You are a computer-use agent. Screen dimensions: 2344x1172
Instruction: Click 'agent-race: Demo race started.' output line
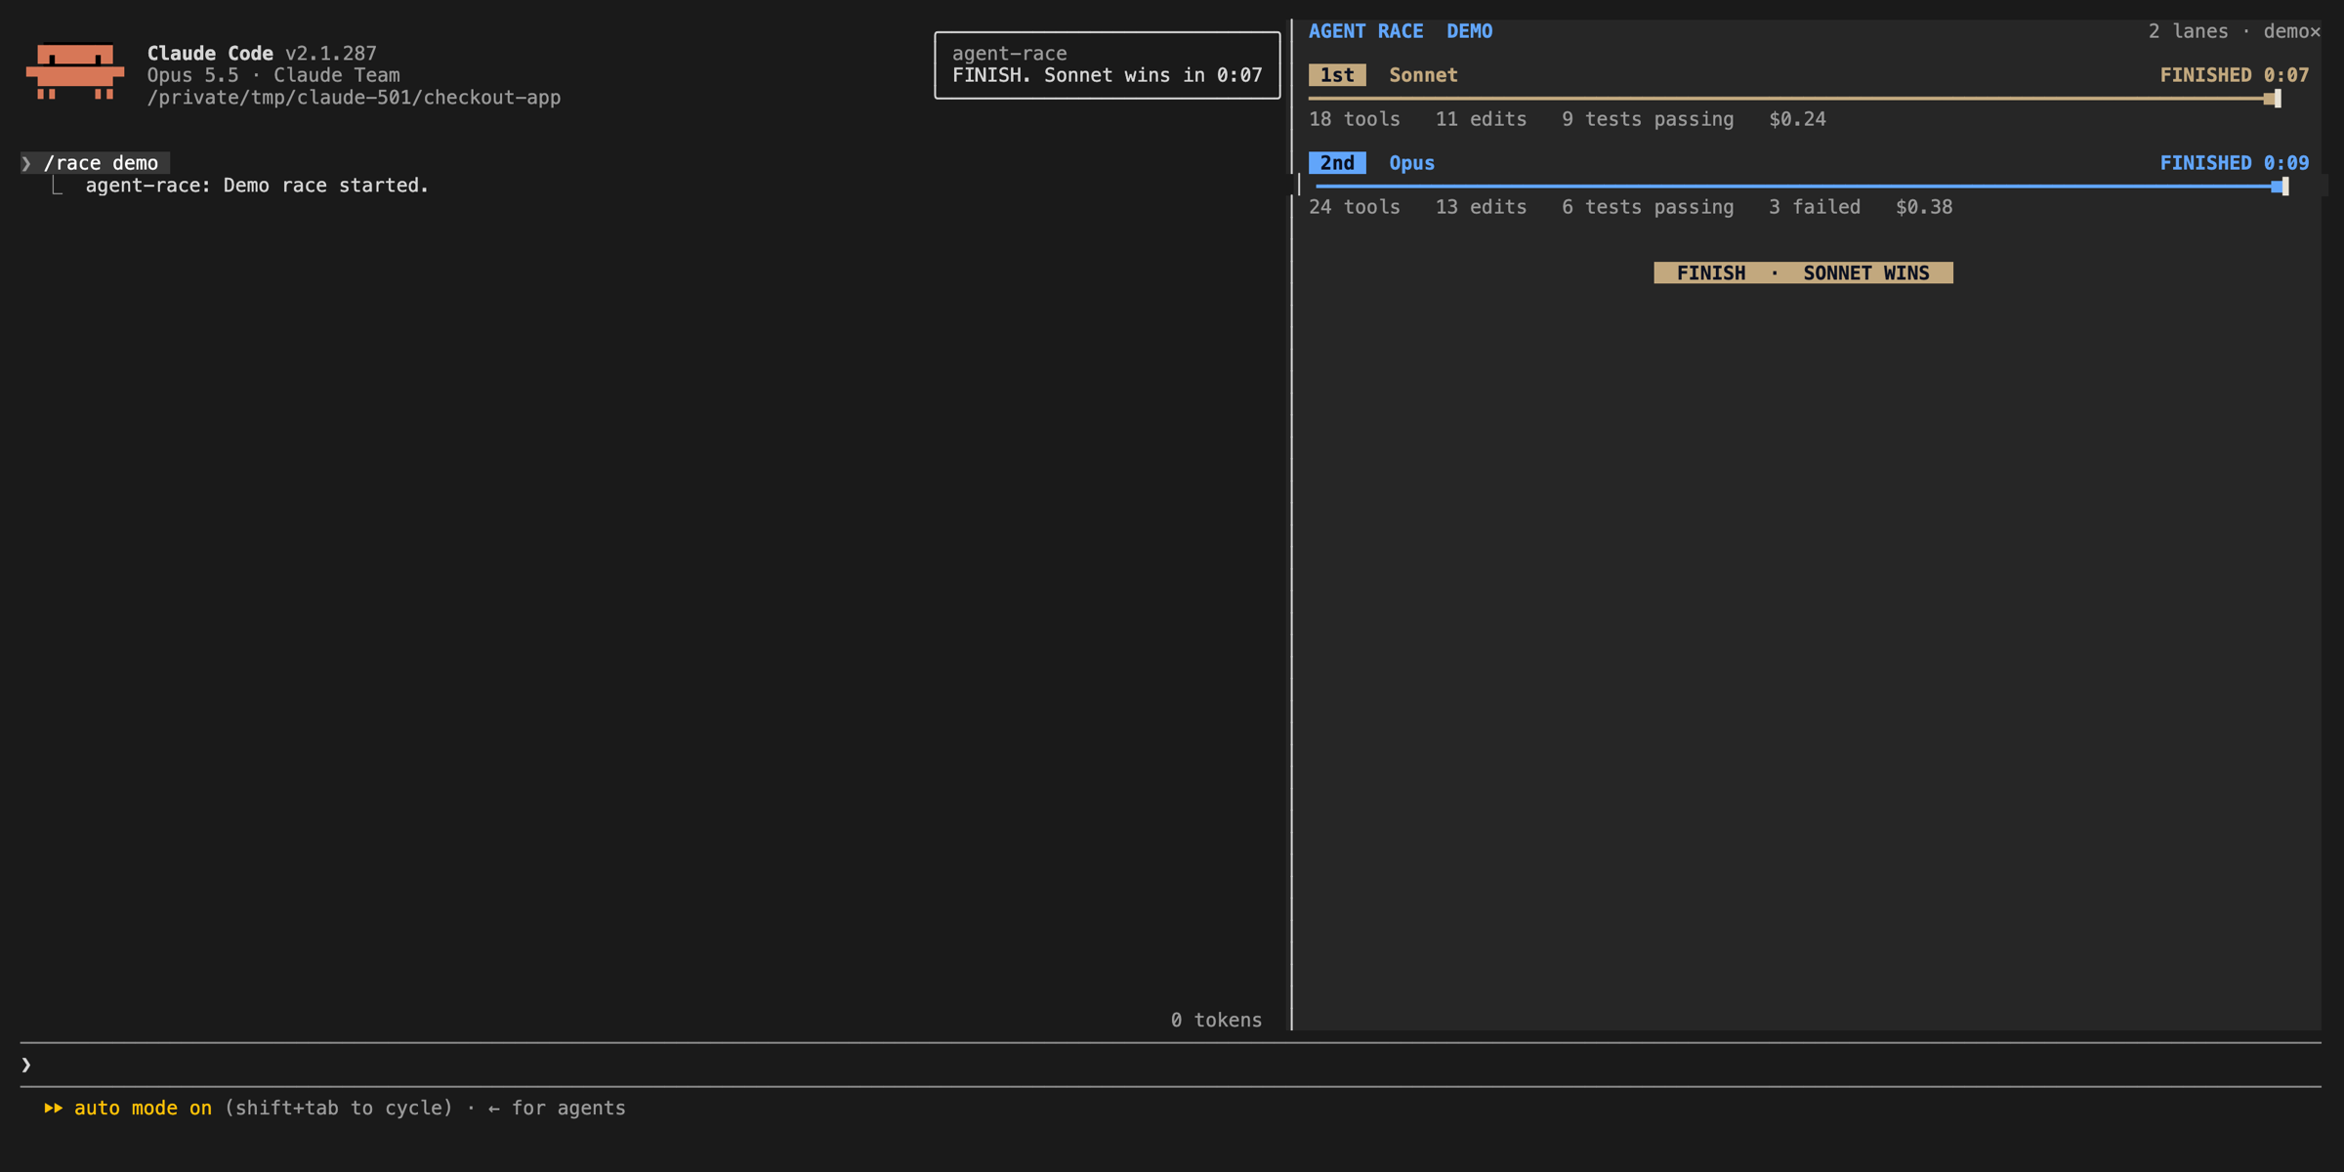[257, 186]
